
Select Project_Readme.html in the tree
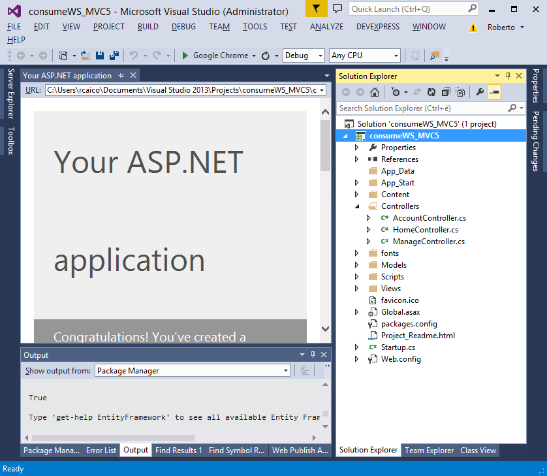pyautogui.click(x=418, y=336)
